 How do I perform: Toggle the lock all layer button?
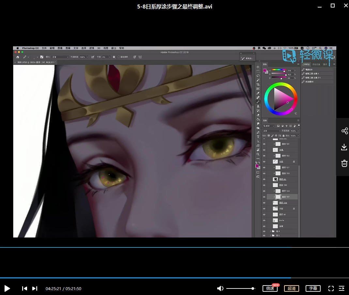click(x=283, y=136)
